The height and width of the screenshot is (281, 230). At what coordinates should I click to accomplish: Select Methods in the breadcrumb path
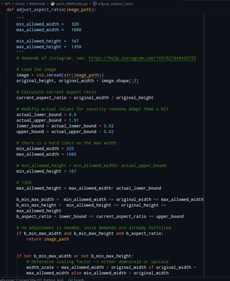pos(37,4)
